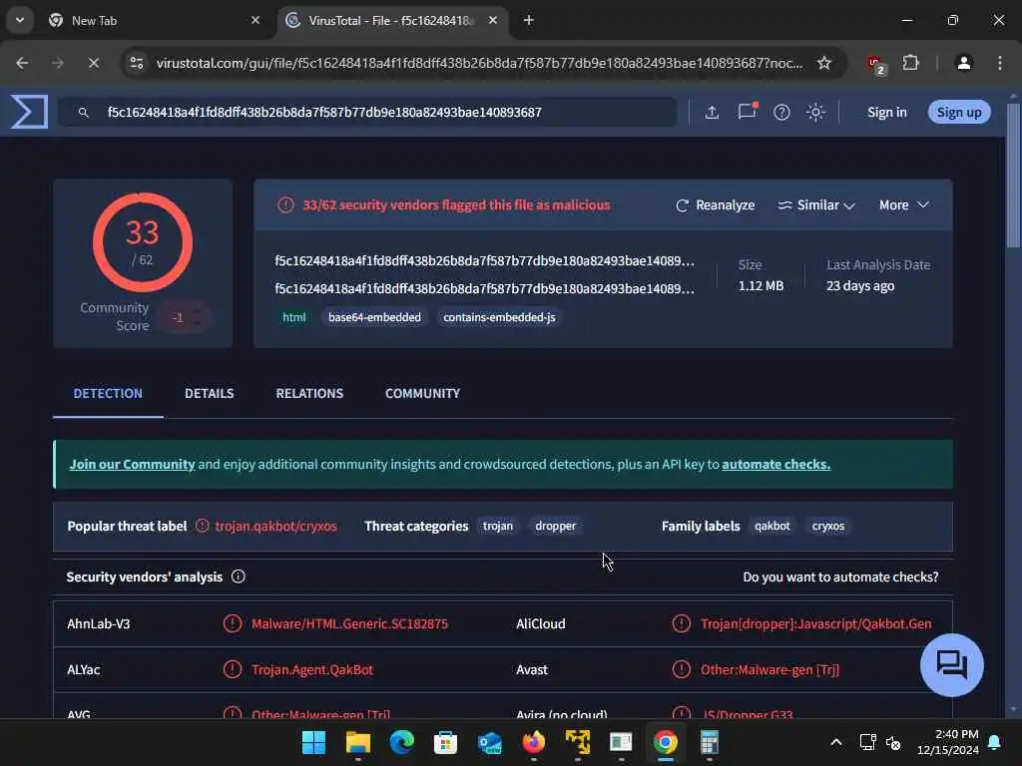
Task: Open Microsoft Store from taskbar
Action: (445, 742)
